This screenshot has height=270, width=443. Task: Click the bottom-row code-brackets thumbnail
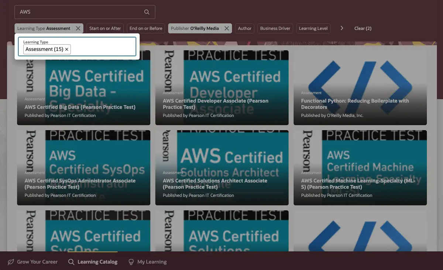click(x=360, y=231)
